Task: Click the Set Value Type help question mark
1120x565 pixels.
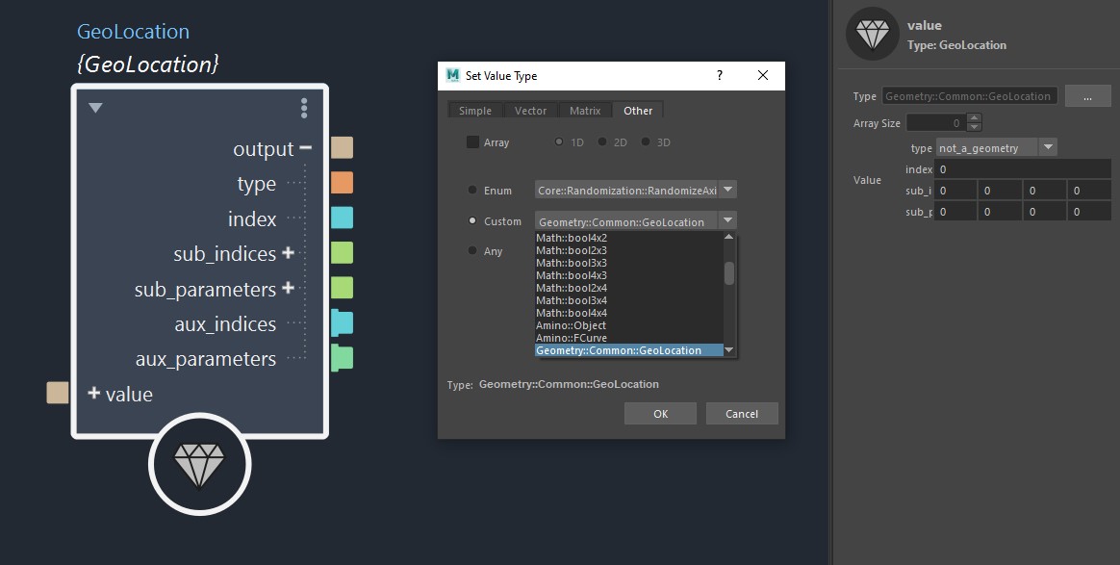Action: point(720,76)
